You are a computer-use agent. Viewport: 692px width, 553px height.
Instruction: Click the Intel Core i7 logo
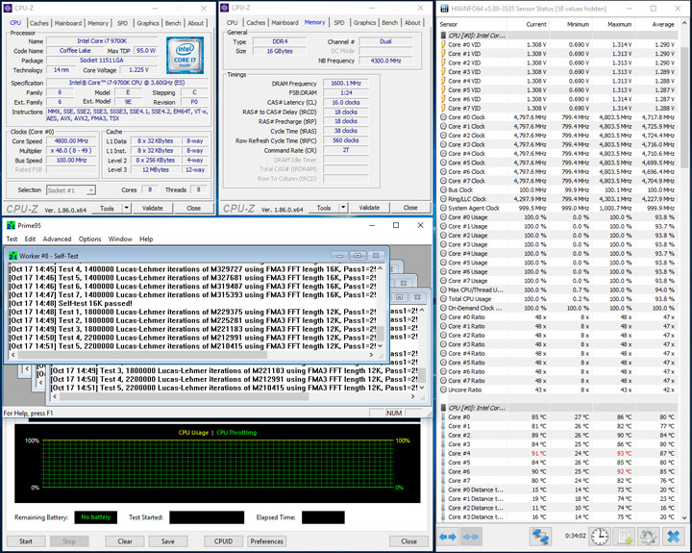point(185,55)
